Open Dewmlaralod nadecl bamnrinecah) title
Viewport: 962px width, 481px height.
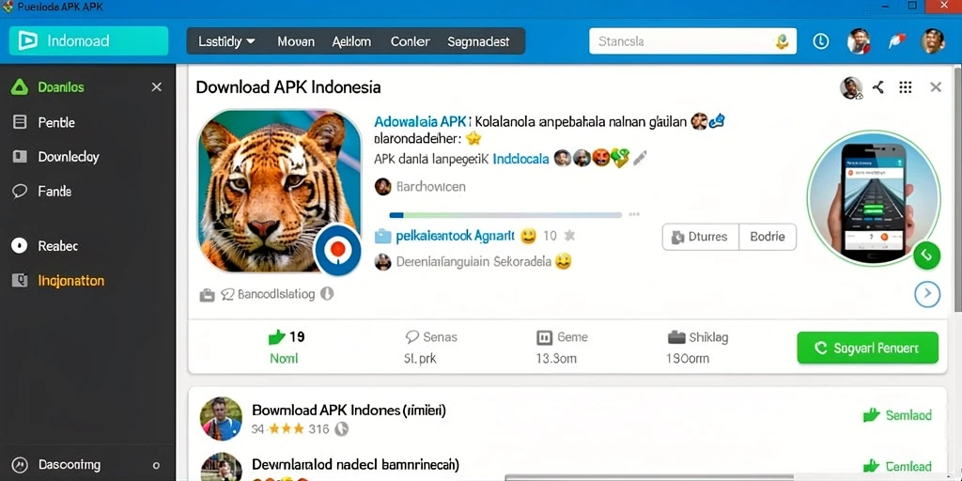coord(355,464)
